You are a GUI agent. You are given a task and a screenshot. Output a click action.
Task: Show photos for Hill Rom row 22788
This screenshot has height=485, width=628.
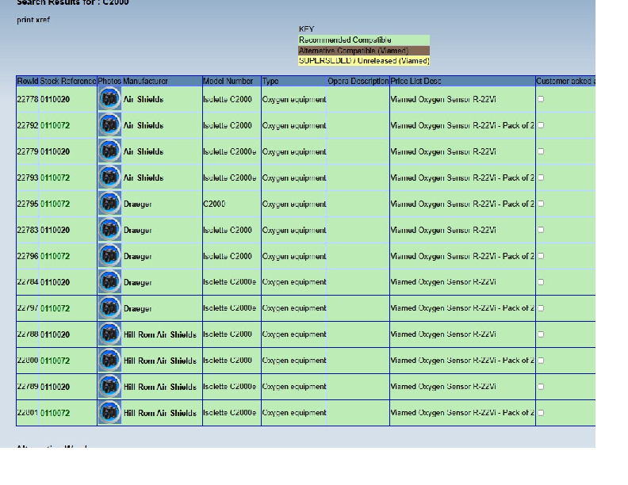(109, 334)
